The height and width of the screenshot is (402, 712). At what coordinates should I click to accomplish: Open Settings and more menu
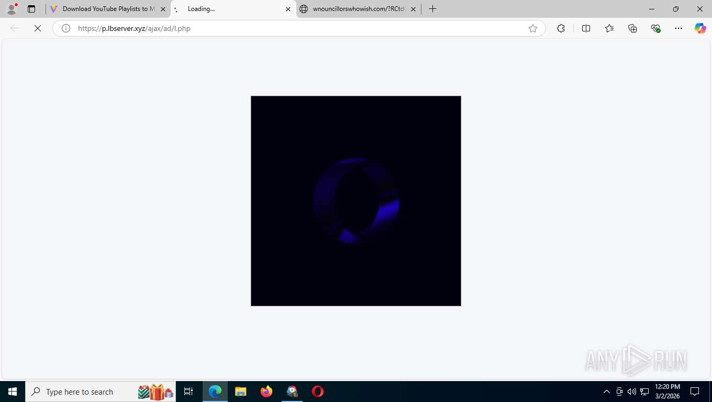tap(678, 28)
